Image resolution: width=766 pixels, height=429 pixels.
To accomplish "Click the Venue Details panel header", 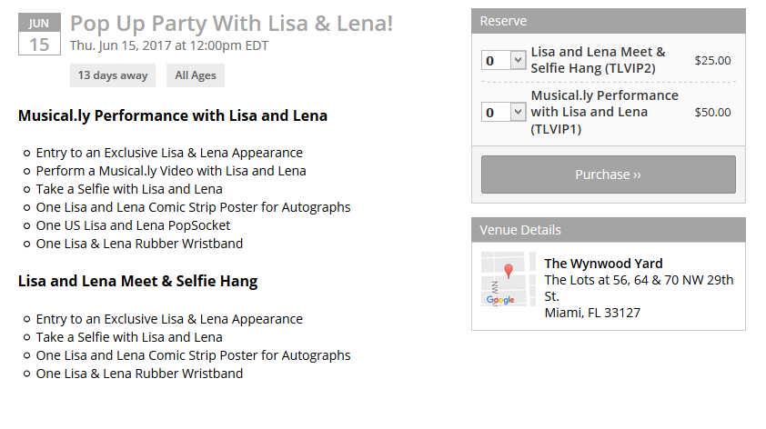I will pos(609,230).
